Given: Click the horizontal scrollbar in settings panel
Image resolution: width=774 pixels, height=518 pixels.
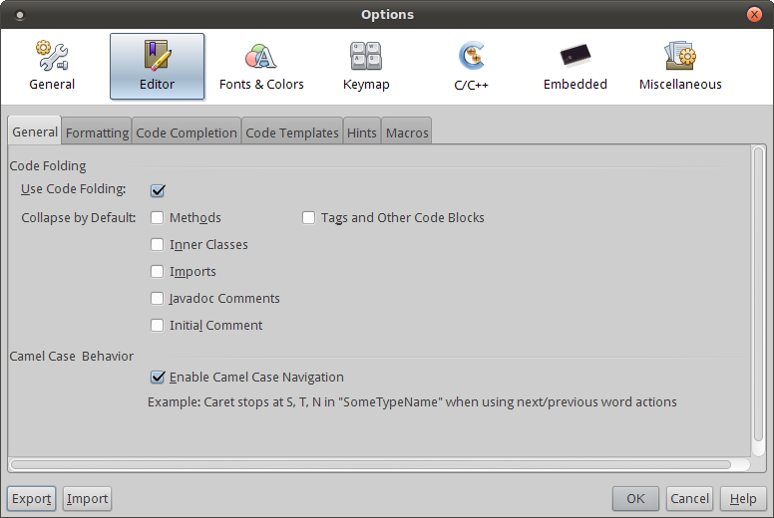Looking at the screenshot, I should click(370, 465).
